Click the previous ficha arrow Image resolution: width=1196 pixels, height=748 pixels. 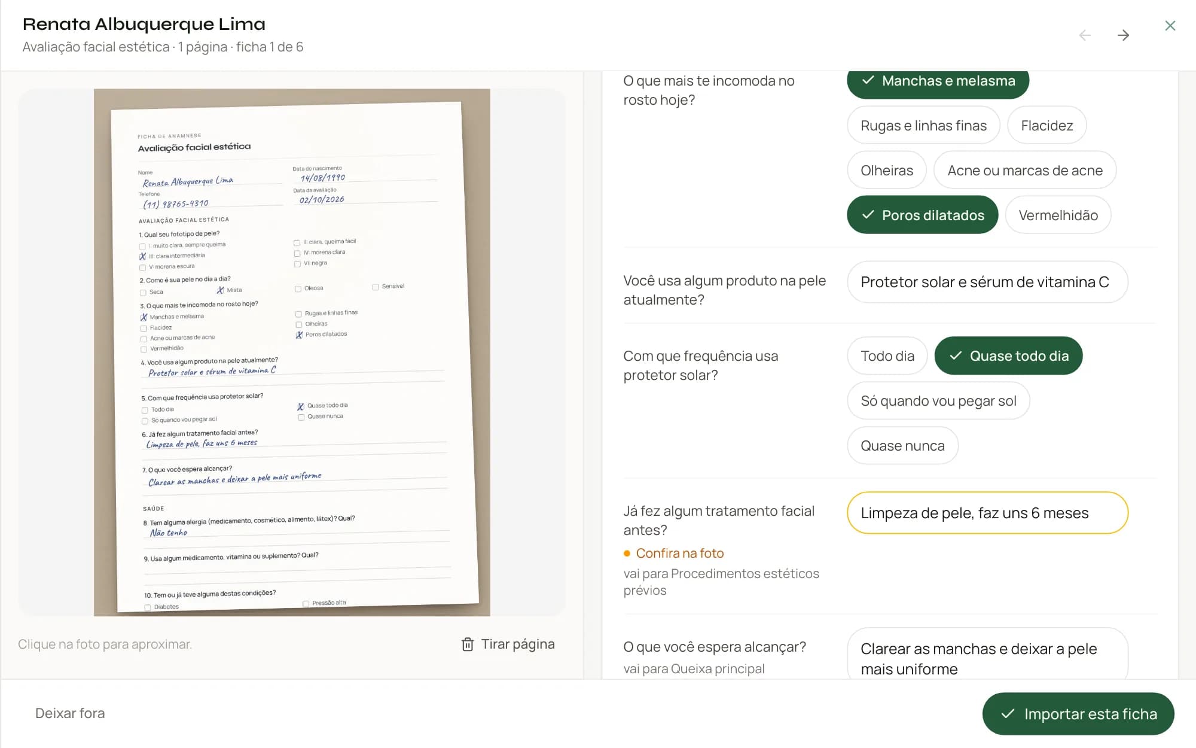pyautogui.click(x=1085, y=35)
